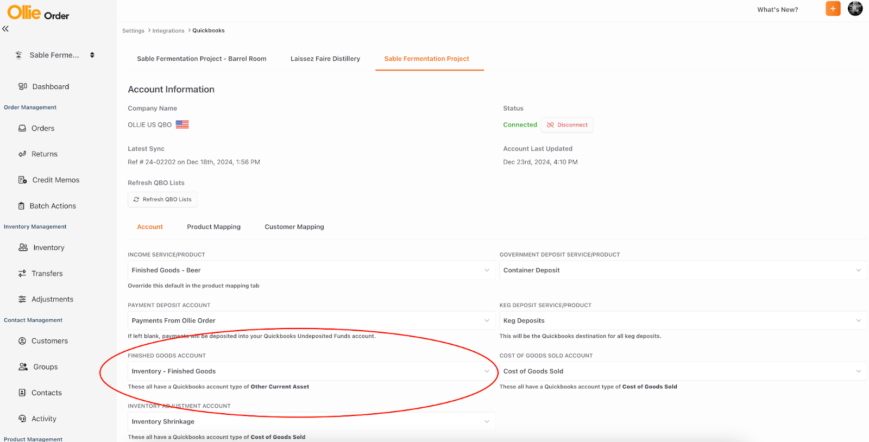Viewport: 869px width, 442px height.
Task: Open the Cost of Goods Sold dropdown
Action: click(x=683, y=371)
